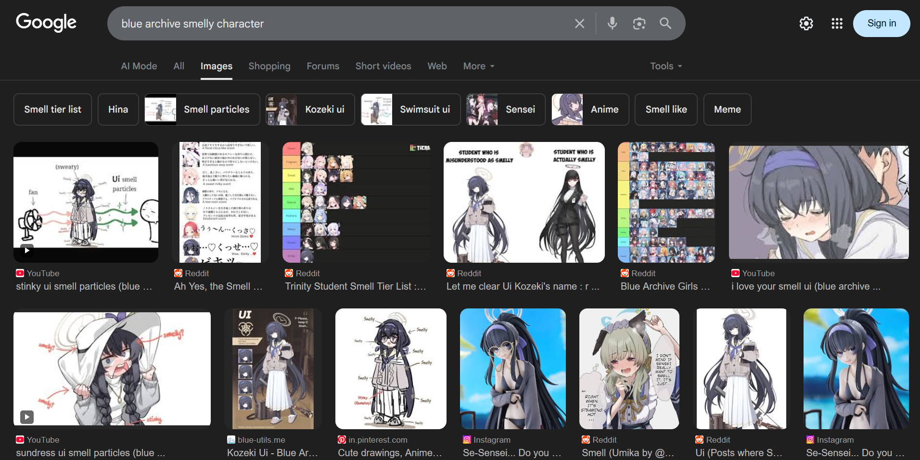
Task: Play the sundress ui video via play icon
Action: tap(27, 417)
